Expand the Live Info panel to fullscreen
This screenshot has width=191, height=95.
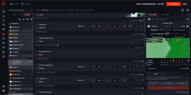pyautogui.click(x=187, y=15)
